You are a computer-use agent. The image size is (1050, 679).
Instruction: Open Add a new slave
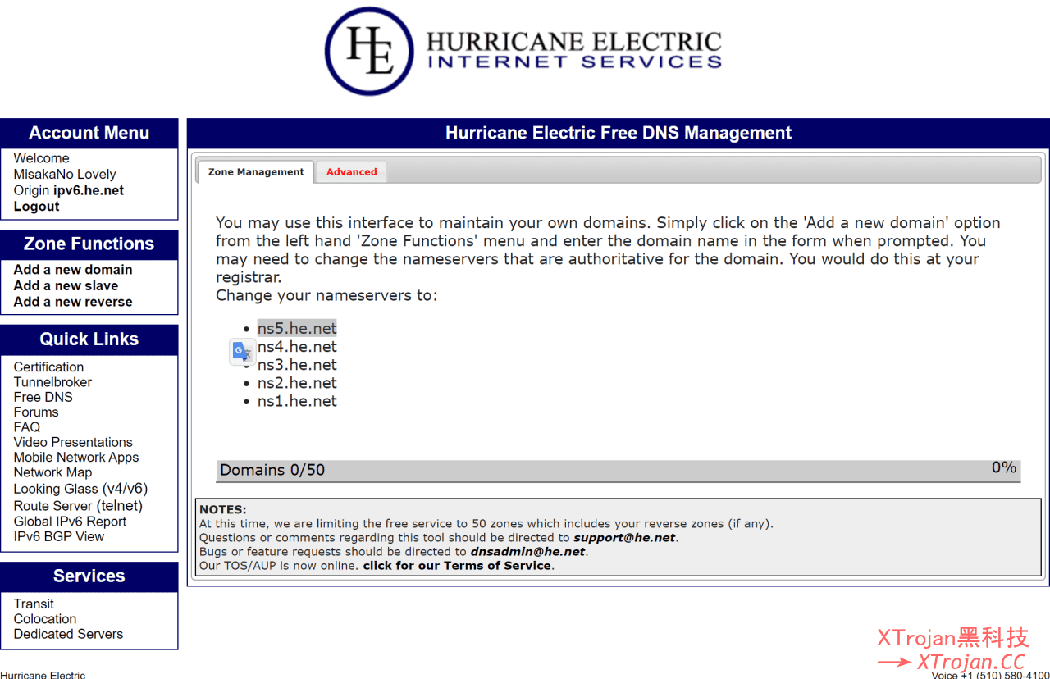pos(66,285)
